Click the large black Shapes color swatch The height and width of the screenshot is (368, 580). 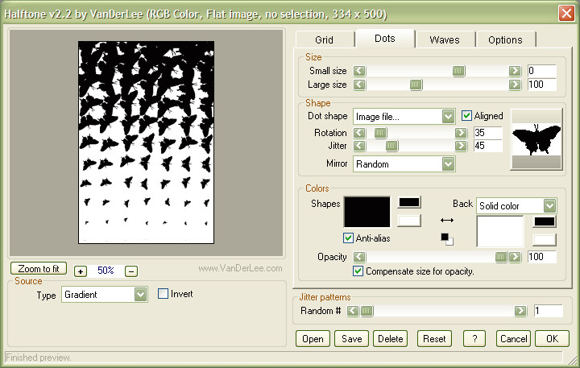coord(367,211)
